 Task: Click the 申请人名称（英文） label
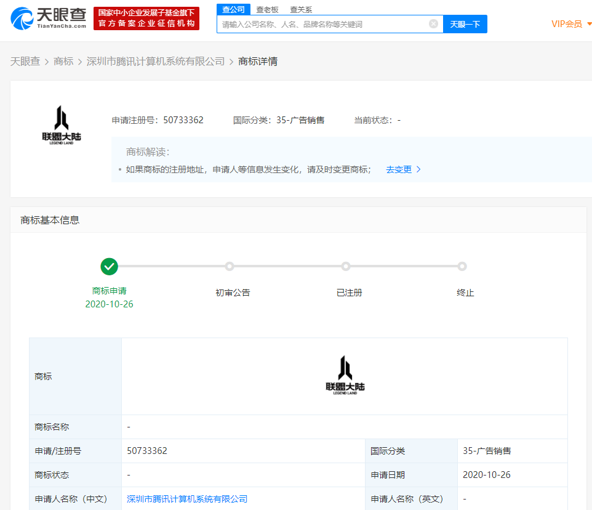point(407,499)
